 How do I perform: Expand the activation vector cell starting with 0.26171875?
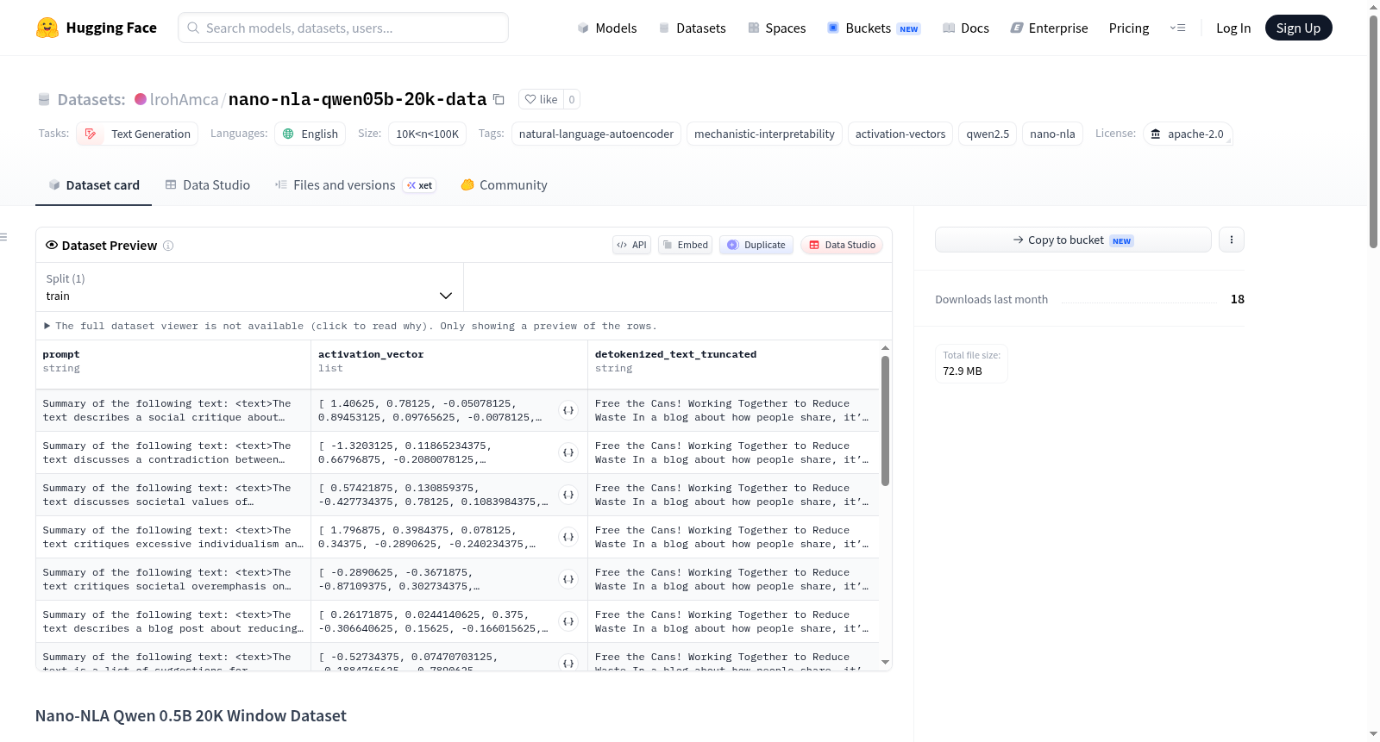[x=568, y=621]
